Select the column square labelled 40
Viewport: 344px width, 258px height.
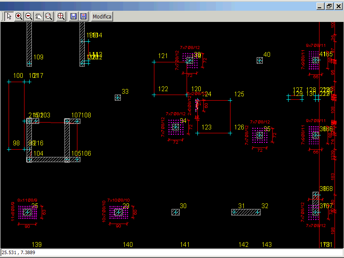click(260, 61)
